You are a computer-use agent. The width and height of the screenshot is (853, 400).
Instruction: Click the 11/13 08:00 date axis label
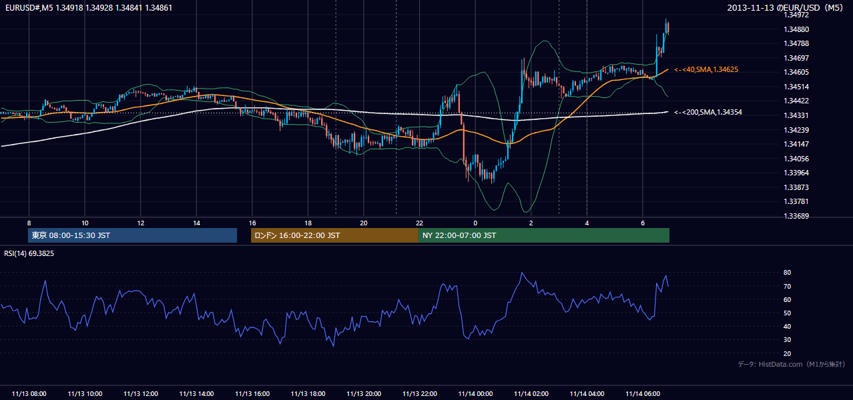pos(29,394)
